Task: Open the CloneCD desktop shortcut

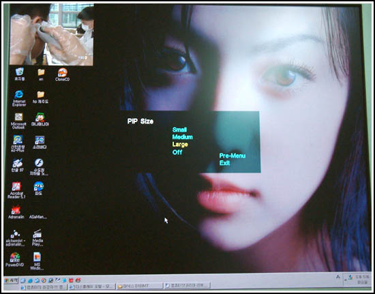Action: [63, 74]
